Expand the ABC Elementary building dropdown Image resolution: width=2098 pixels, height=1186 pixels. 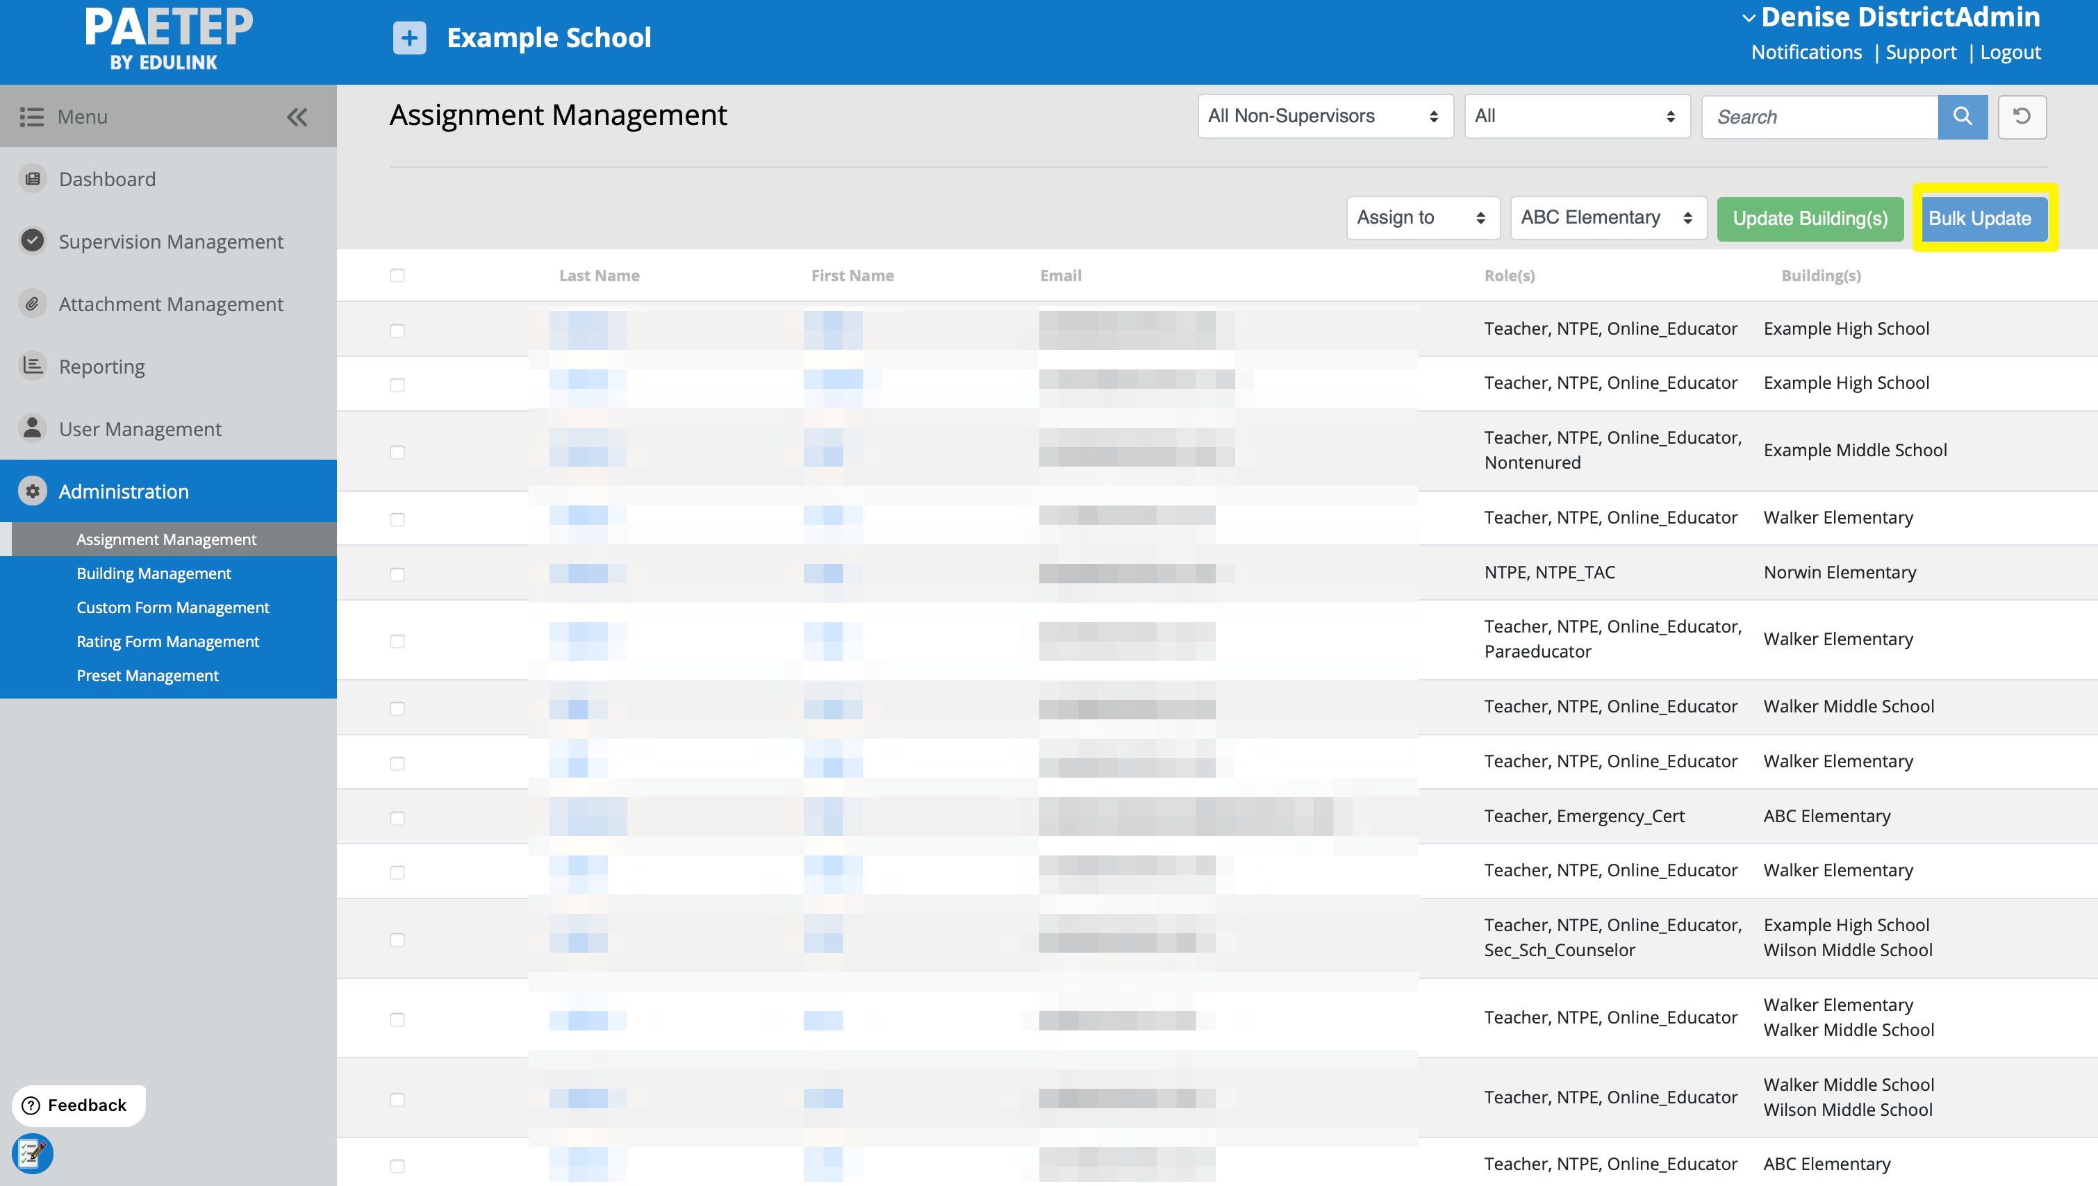tap(1608, 217)
